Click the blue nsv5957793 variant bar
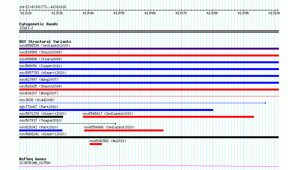Viewport: 288px width, 170px height. pyautogui.click(x=149, y=76)
